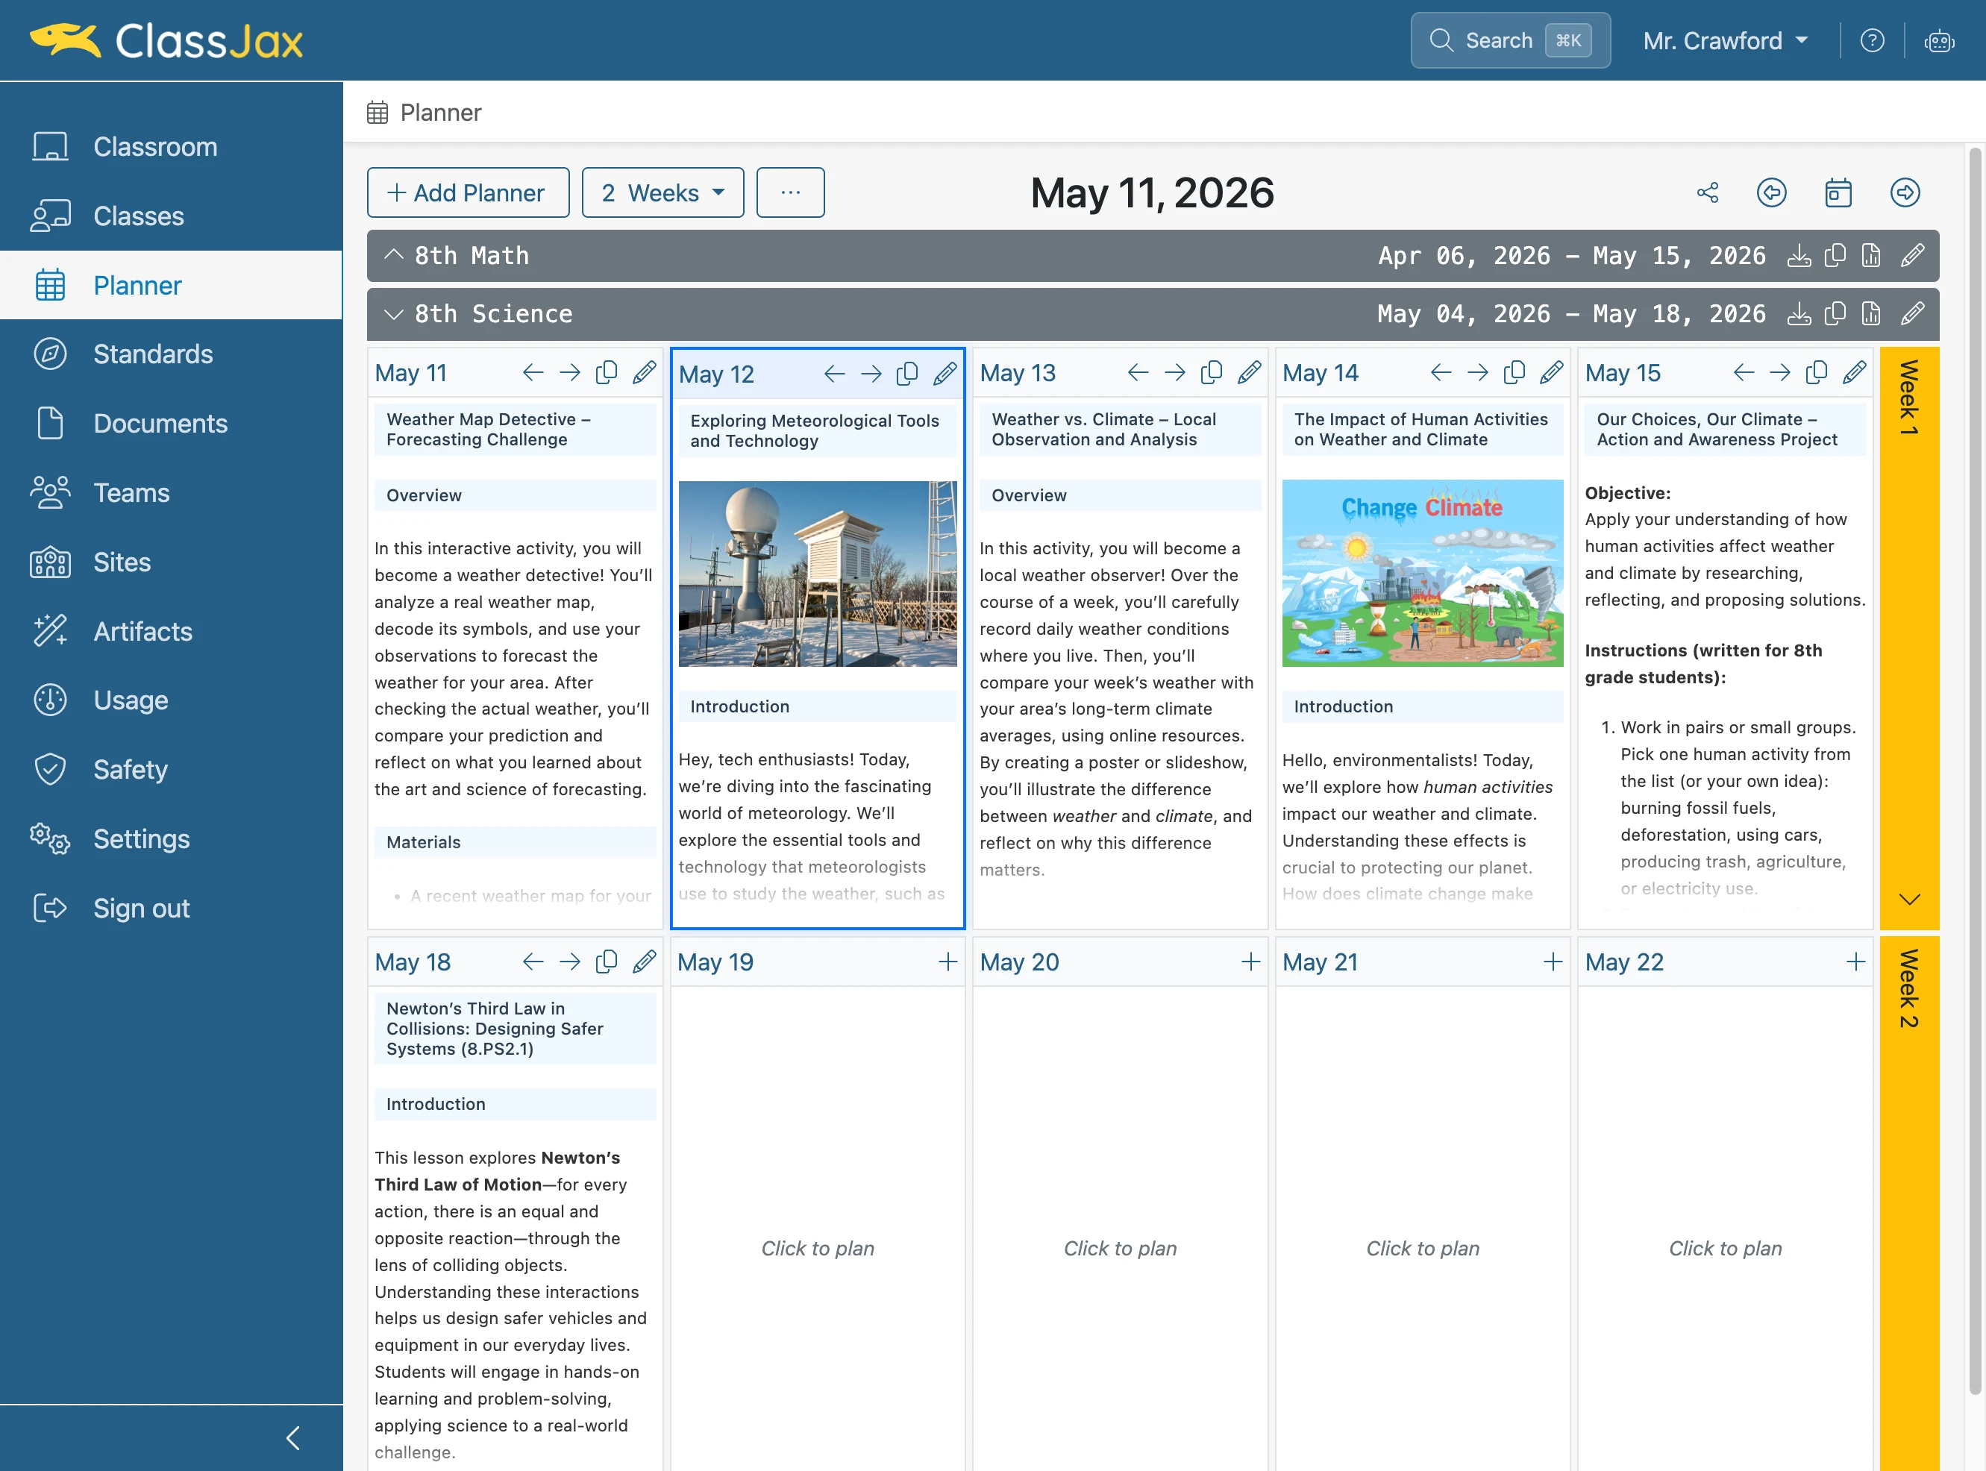The image size is (1986, 1471).
Task: Copy the May 12 lesson
Action: pos(906,373)
